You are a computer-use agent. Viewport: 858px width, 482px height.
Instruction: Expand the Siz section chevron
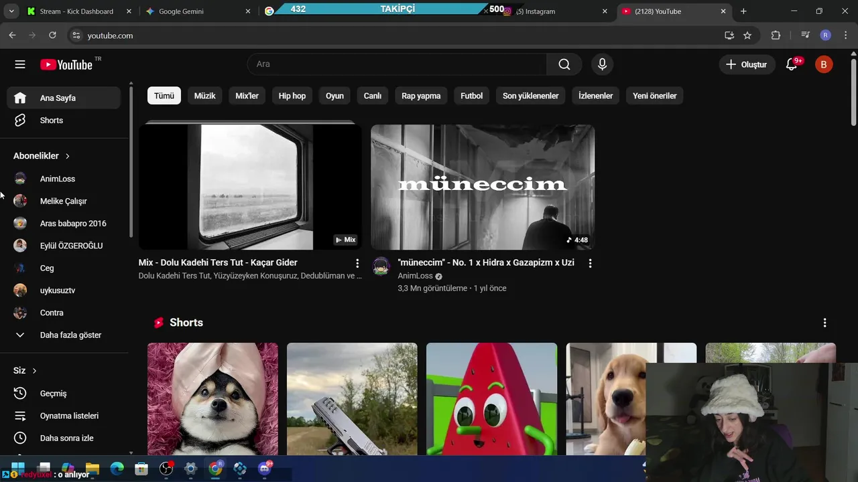tap(34, 371)
